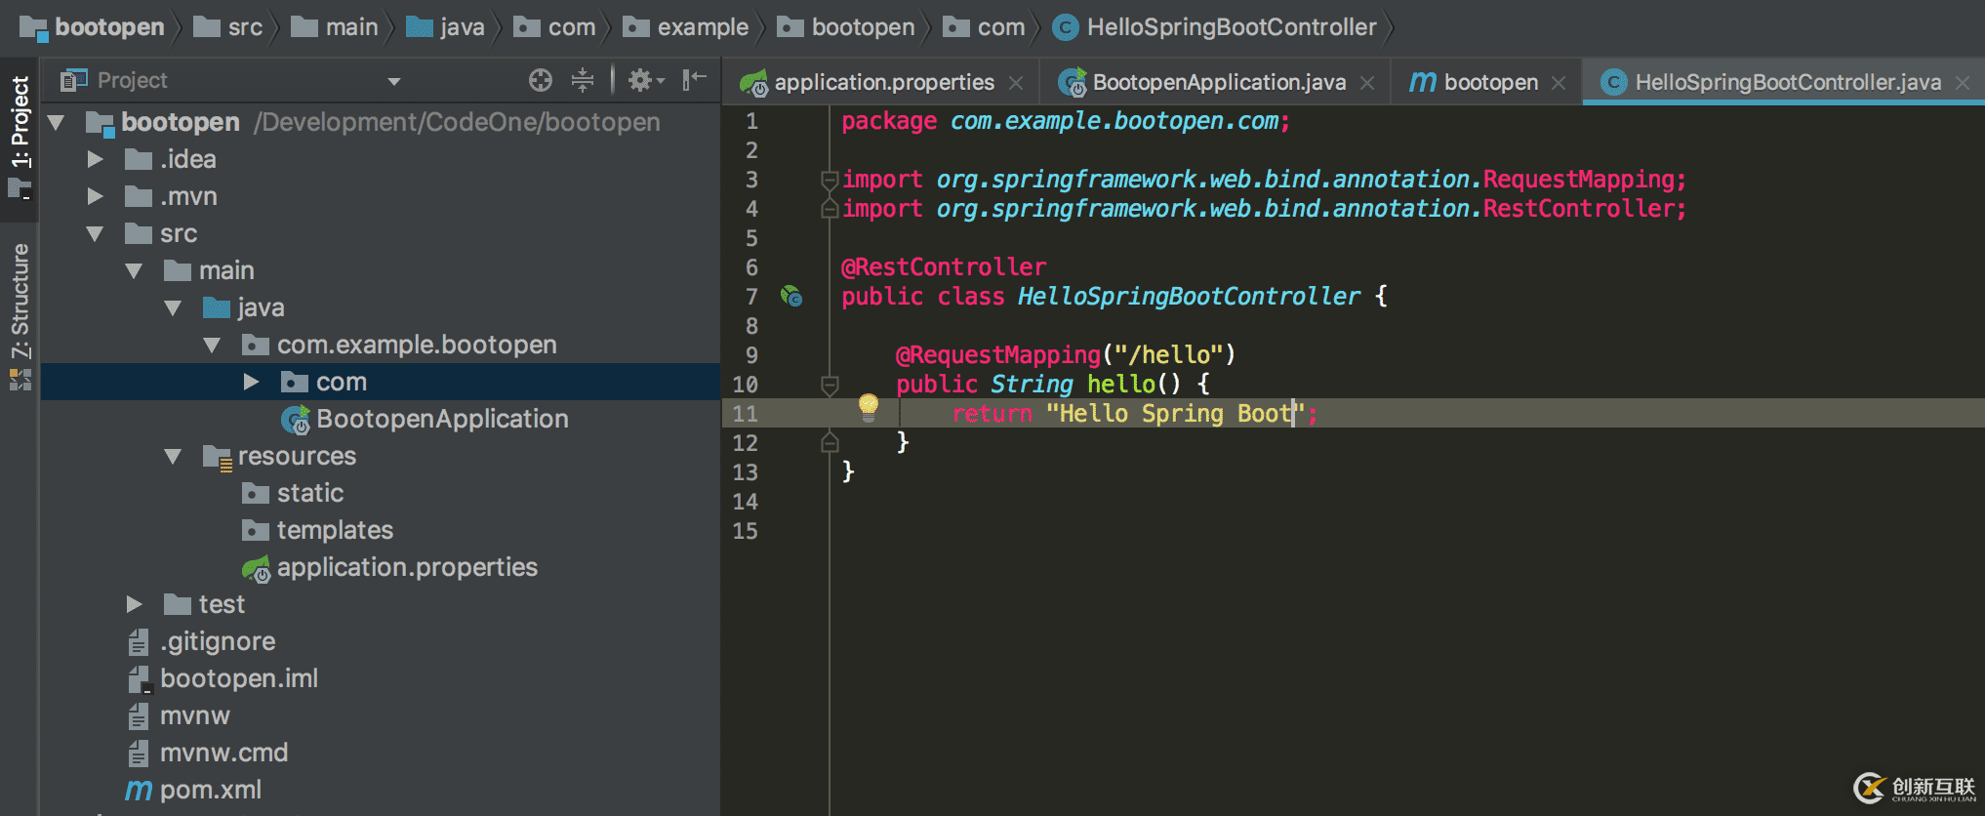Image resolution: width=1985 pixels, height=816 pixels.
Task: Switch to BootopenApplication.java editor tab
Action: 1217,82
